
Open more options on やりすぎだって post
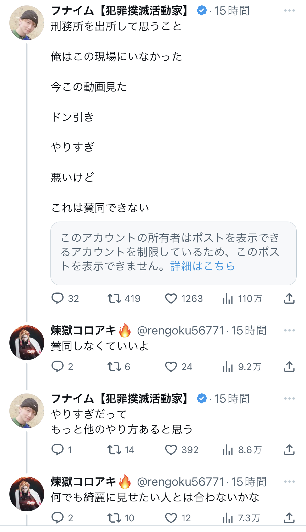289,399
